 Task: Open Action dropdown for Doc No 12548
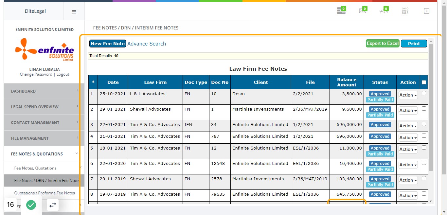coord(408,165)
